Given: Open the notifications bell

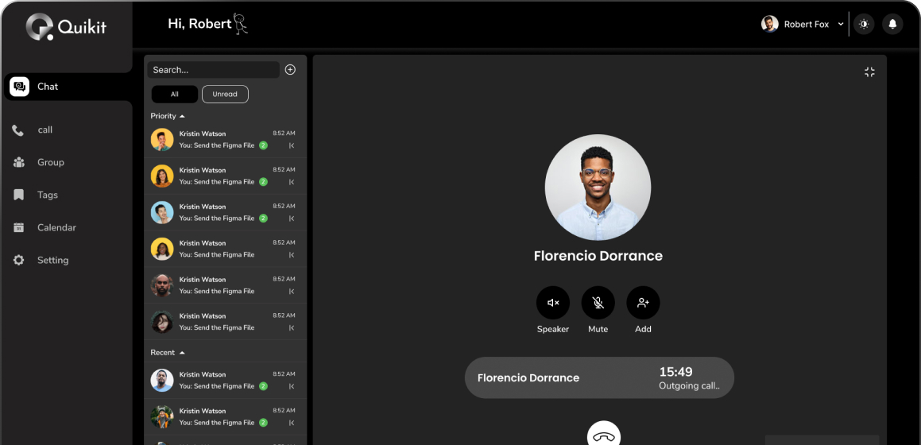Looking at the screenshot, I should (x=892, y=24).
